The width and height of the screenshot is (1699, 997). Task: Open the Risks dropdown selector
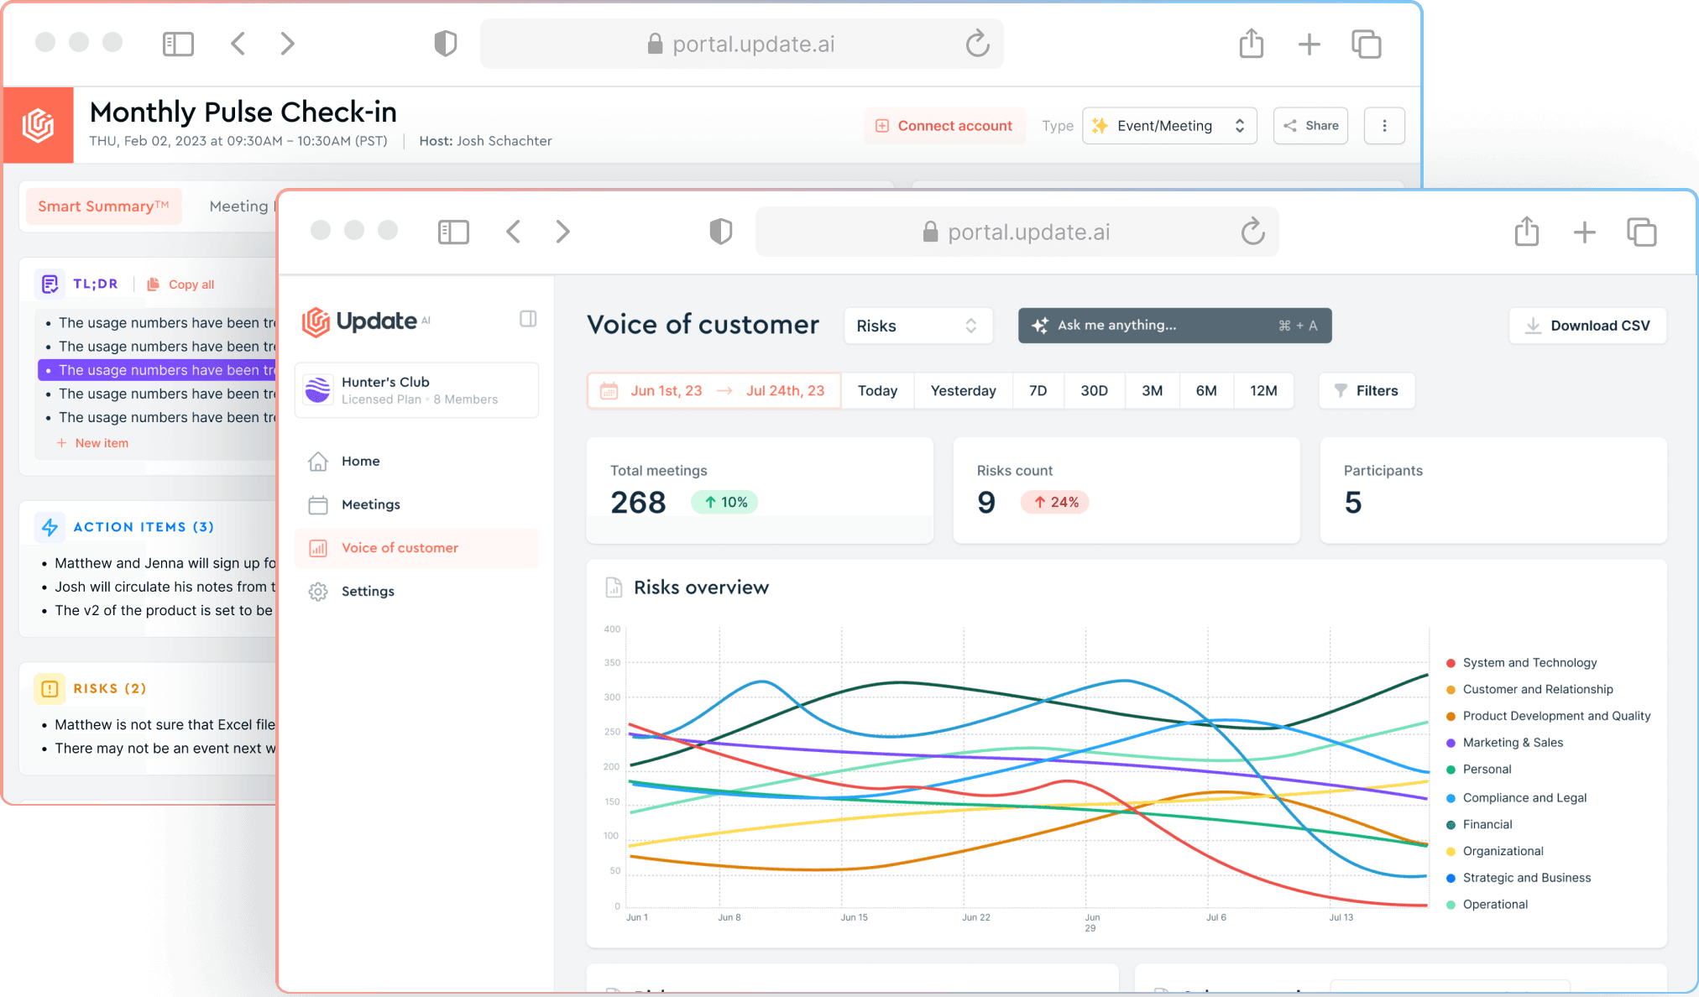click(917, 326)
